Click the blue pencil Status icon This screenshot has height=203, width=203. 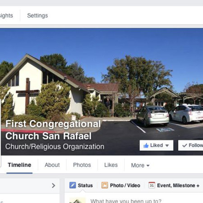point(73,185)
